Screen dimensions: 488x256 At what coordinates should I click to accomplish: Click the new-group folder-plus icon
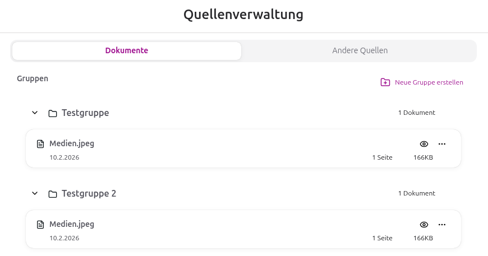pyautogui.click(x=385, y=82)
